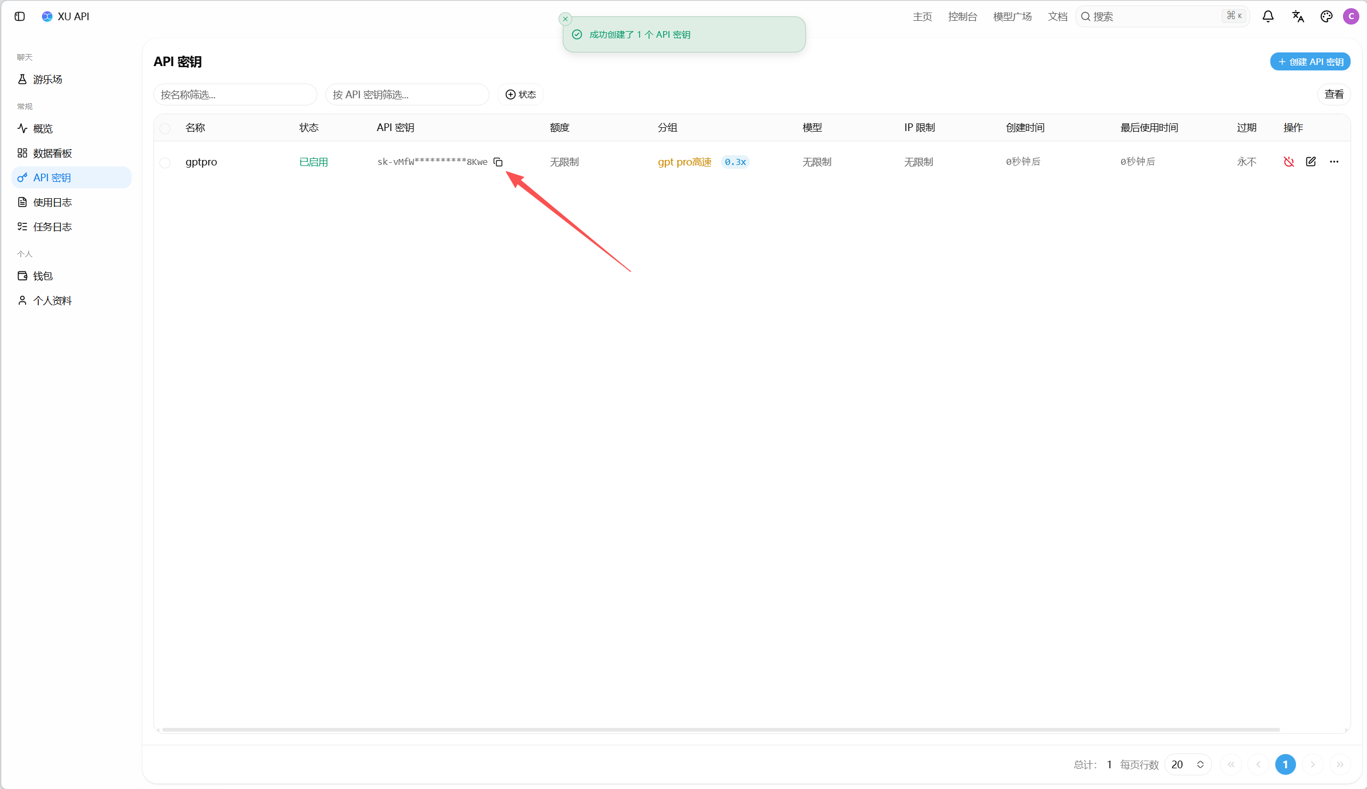Click 创建 API 密钥 button
This screenshot has height=789, width=1367.
pyautogui.click(x=1310, y=62)
